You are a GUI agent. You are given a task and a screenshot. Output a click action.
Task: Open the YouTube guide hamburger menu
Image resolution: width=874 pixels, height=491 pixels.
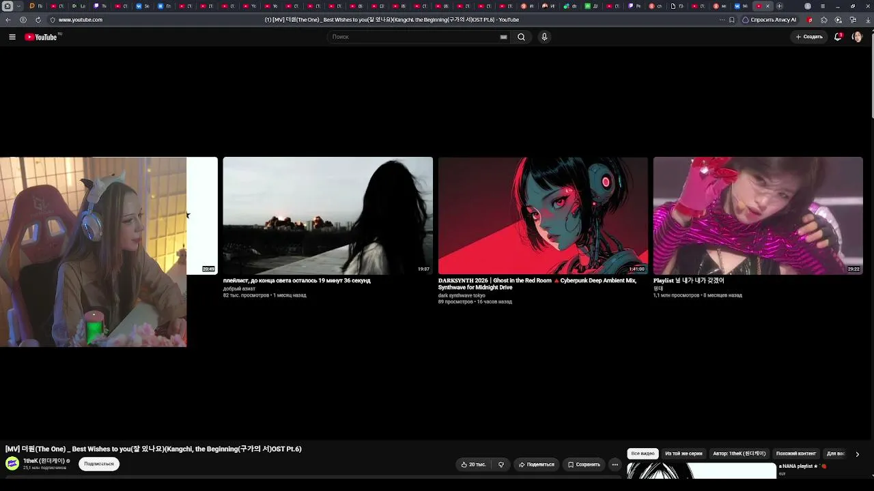(12, 37)
